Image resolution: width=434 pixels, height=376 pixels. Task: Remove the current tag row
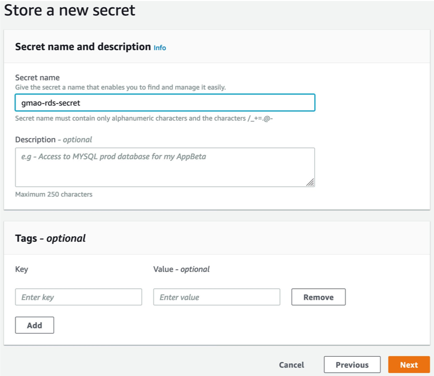pyautogui.click(x=318, y=297)
